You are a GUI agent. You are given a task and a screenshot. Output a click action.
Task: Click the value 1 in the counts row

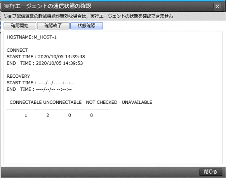click(x=26, y=115)
